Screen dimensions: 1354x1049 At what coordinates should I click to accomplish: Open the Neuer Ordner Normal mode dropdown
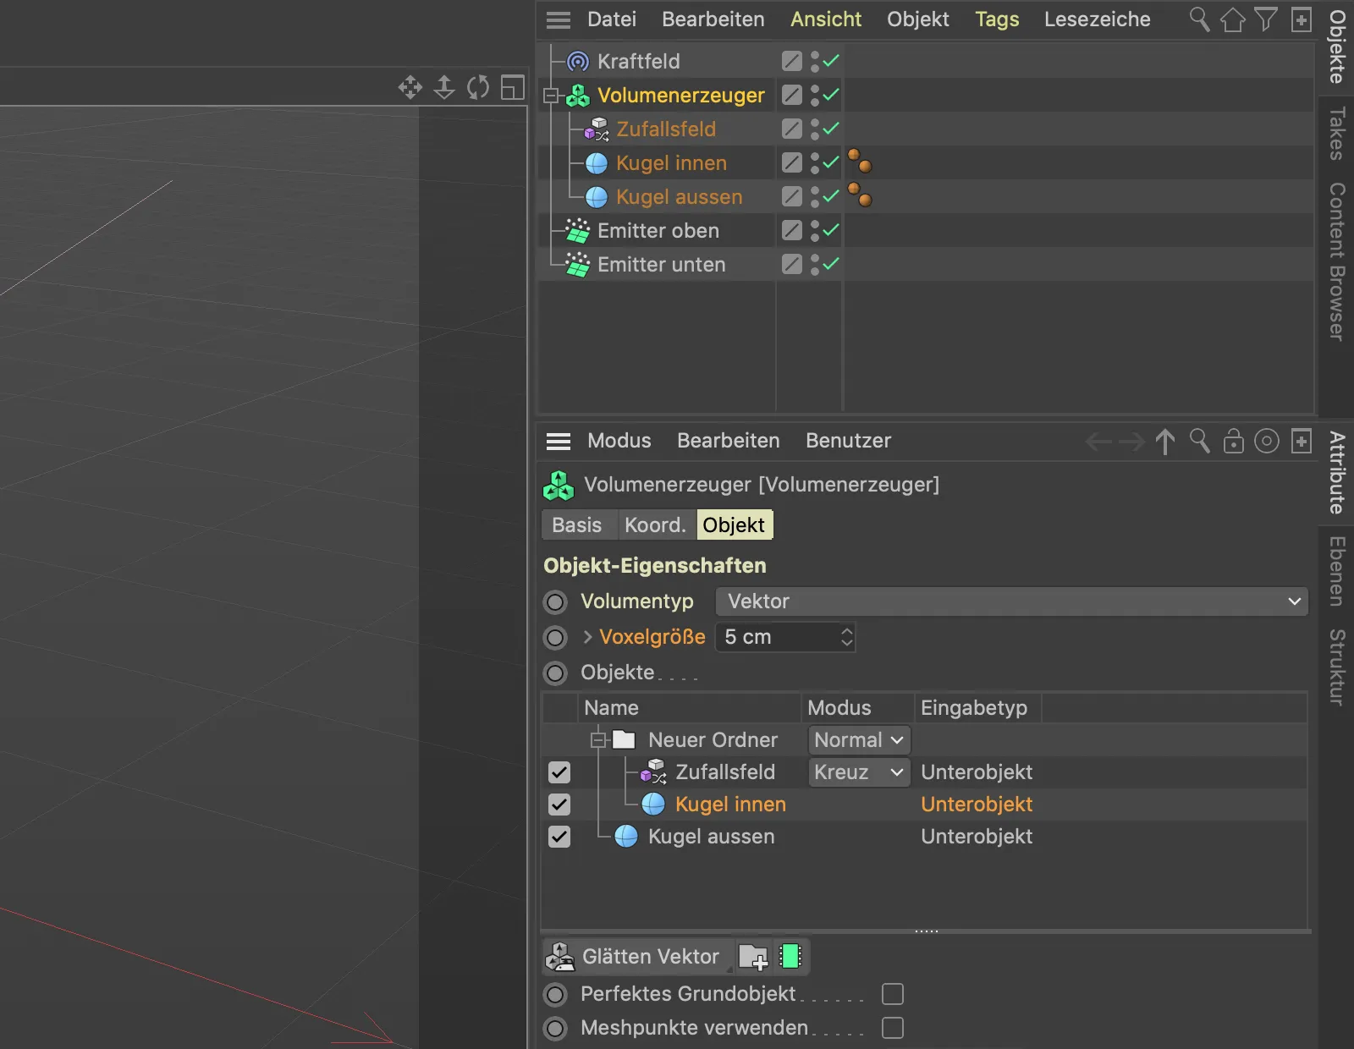tap(859, 740)
